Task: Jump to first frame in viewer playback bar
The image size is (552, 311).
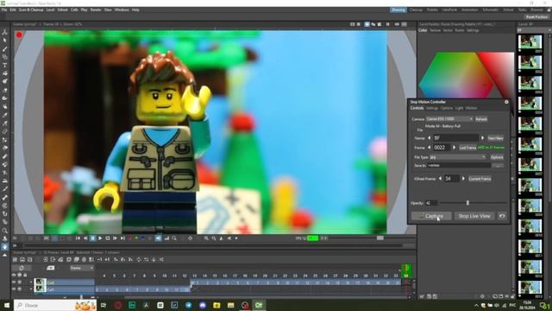Action: pyautogui.click(x=78, y=238)
